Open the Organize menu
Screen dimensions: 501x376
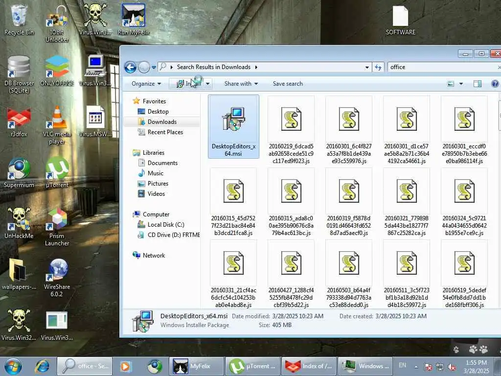146,84
